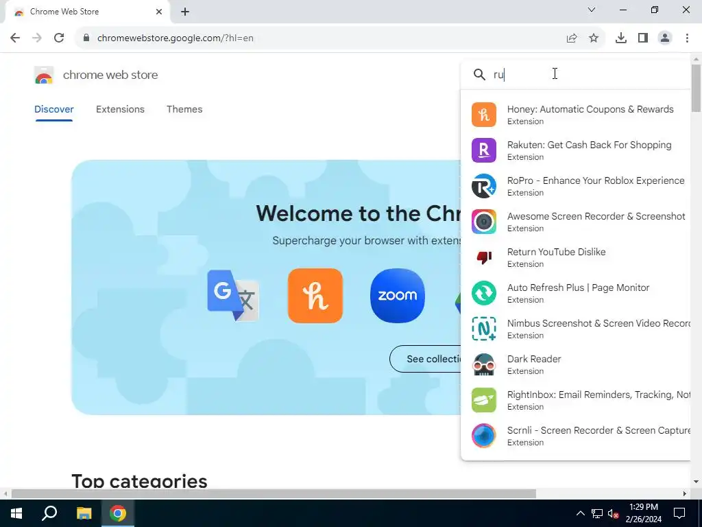Click the Scrnli screen recorder icon

[x=483, y=436]
